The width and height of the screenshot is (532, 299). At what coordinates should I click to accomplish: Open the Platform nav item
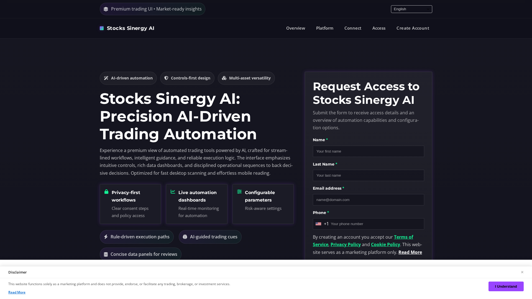tap(325, 28)
